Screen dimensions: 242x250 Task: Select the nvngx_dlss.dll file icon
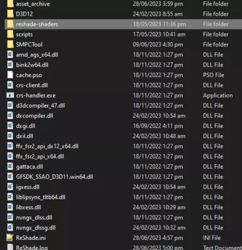[x=10, y=217]
